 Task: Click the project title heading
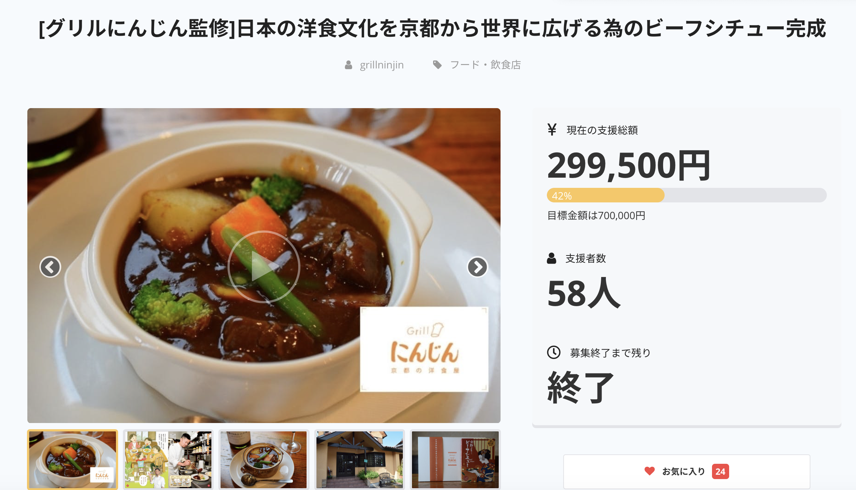point(432,28)
